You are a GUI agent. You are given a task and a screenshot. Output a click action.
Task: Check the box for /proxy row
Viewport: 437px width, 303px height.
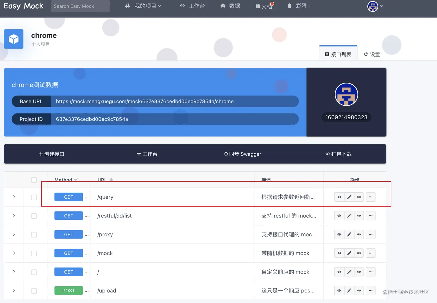pos(34,235)
